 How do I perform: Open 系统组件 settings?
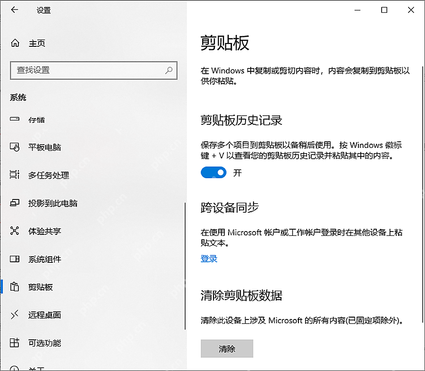45,259
